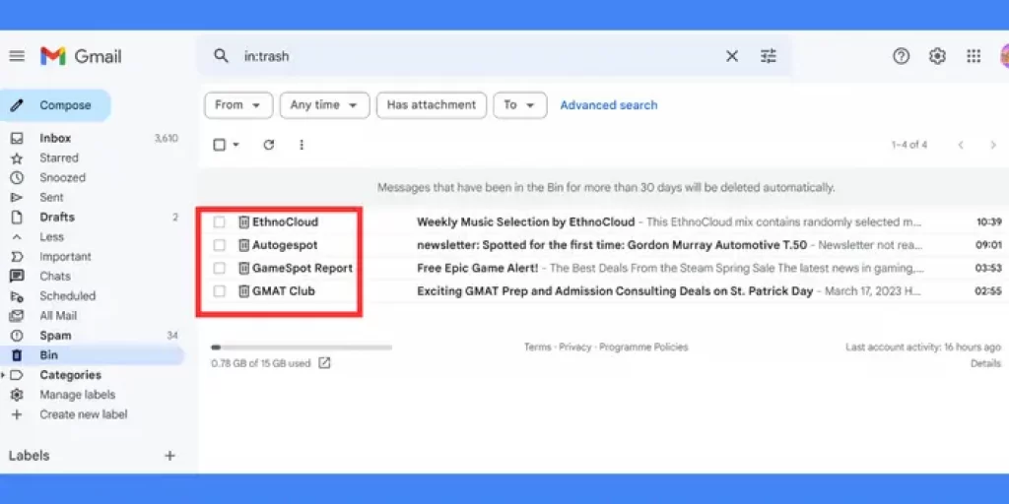This screenshot has height=504, width=1009.
Task: Click bin icon next to GameSpot Report
Action: (x=244, y=268)
